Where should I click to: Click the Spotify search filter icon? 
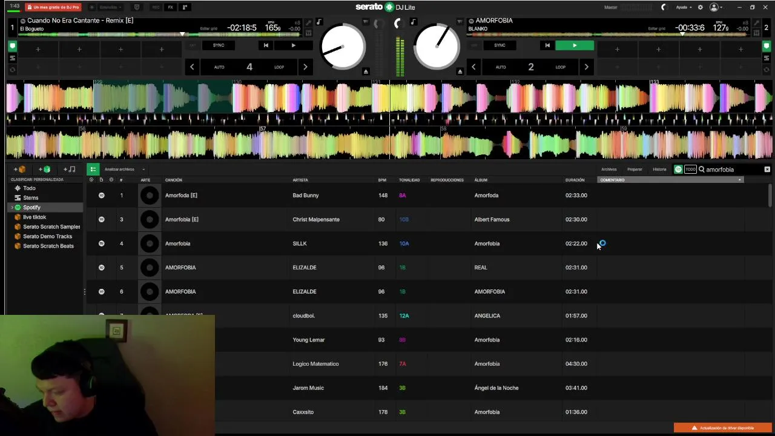pyautogui.click(x=678, y=170)
